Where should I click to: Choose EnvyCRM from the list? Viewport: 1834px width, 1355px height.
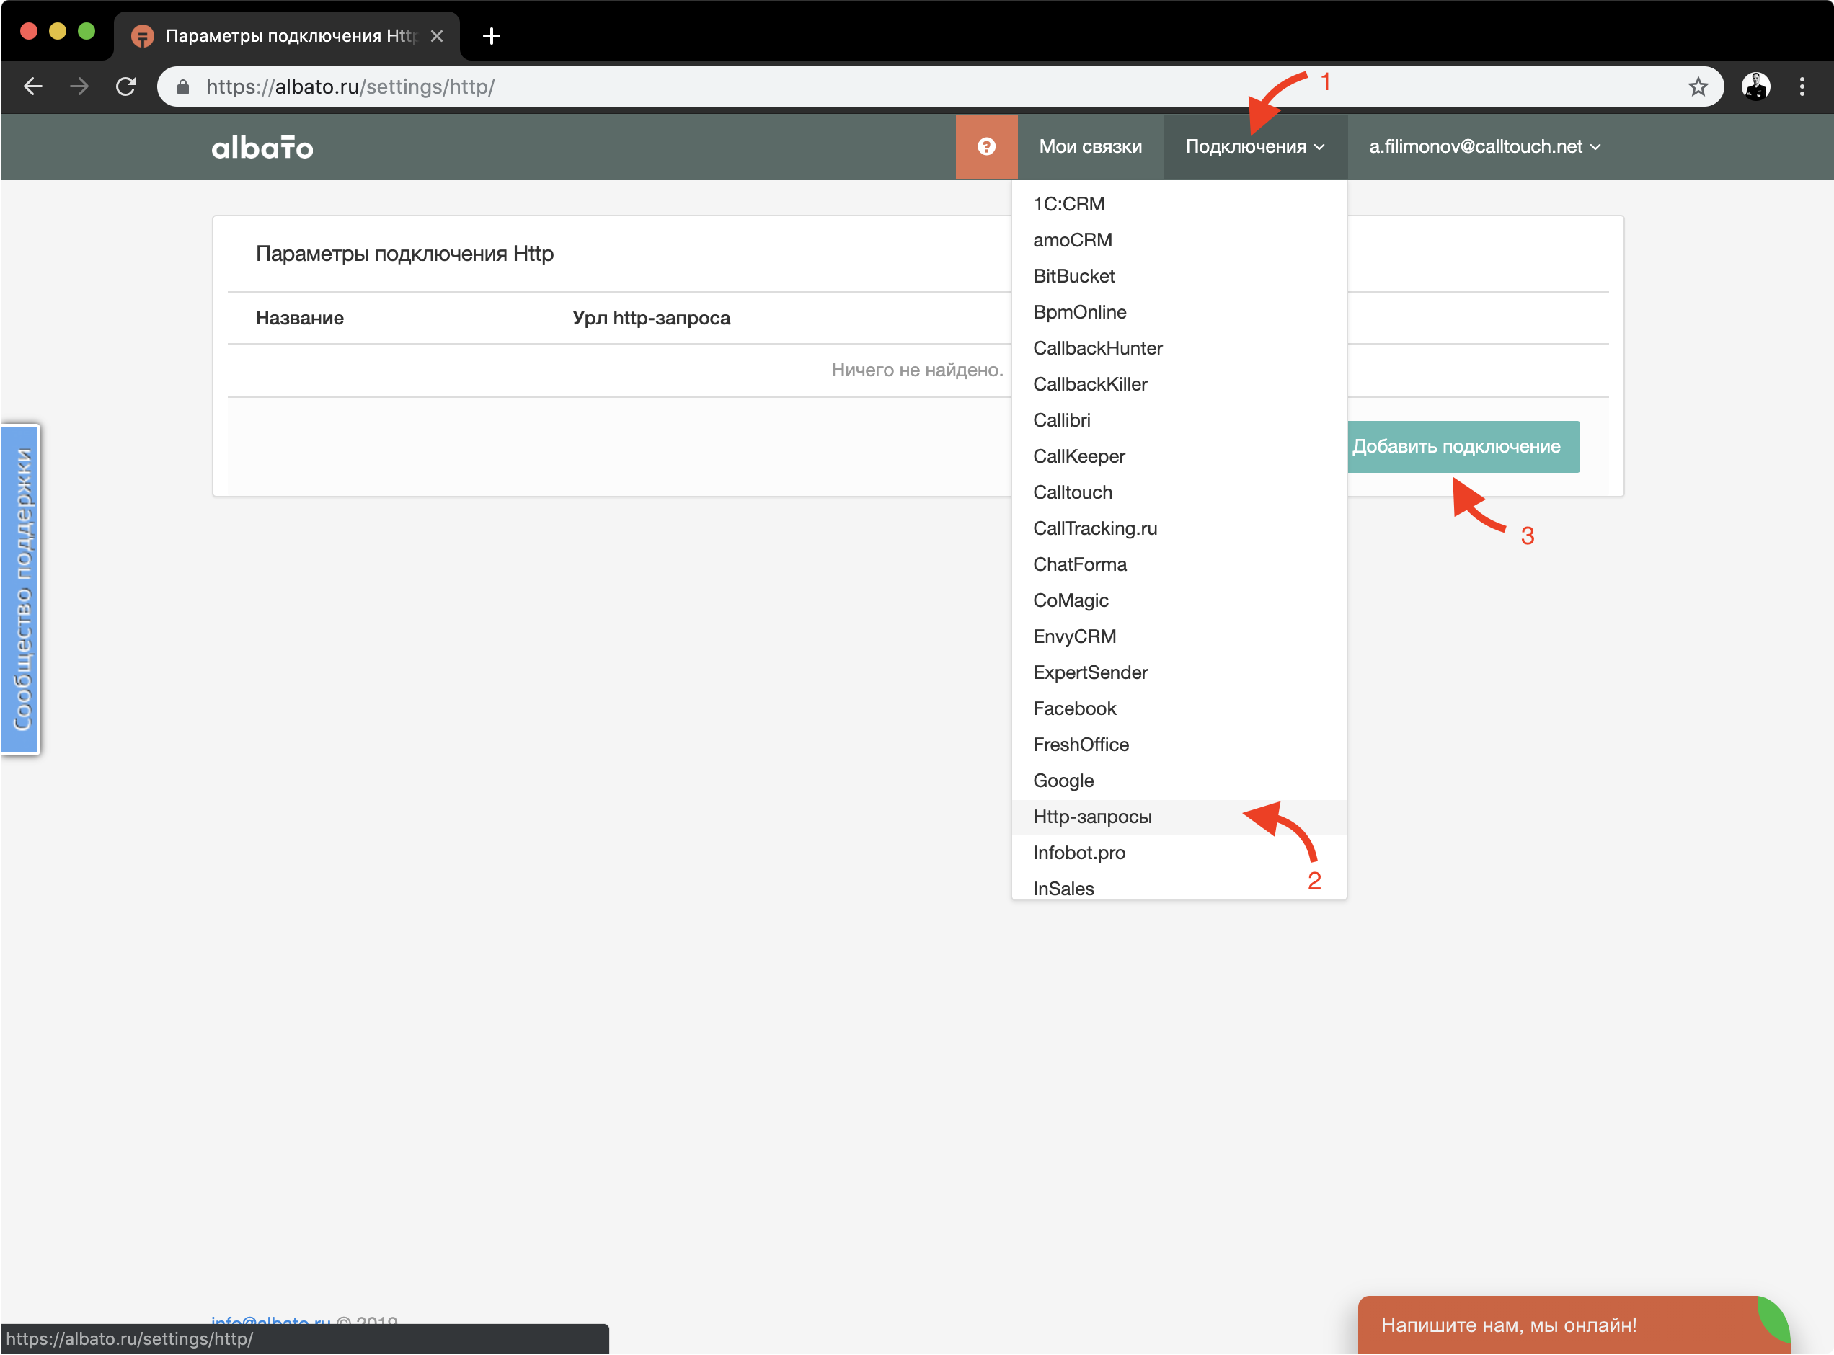(x=1179, y=637)
